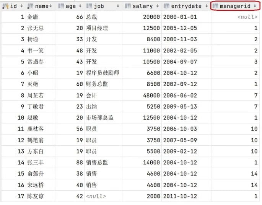262x205 pixels.
Task: Sort by the managerid column arrows
Action: 255,6
